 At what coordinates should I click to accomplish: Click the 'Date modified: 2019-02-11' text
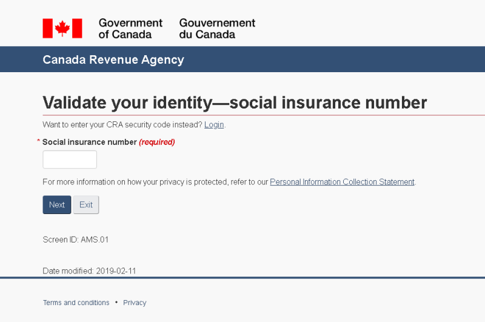coord(89,271)
